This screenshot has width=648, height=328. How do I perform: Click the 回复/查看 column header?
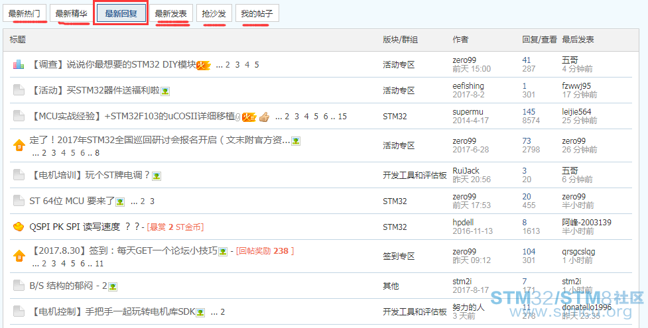(x=539, y=40)
